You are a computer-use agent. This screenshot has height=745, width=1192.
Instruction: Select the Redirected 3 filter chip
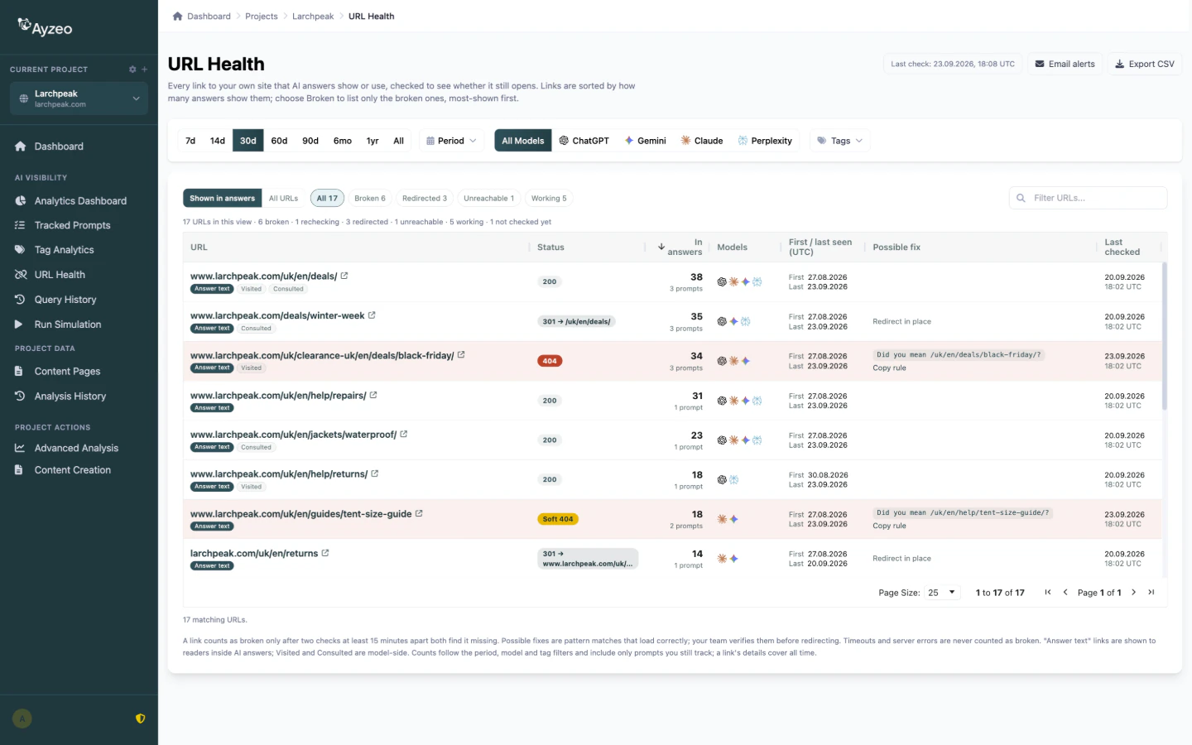point(425,198)
